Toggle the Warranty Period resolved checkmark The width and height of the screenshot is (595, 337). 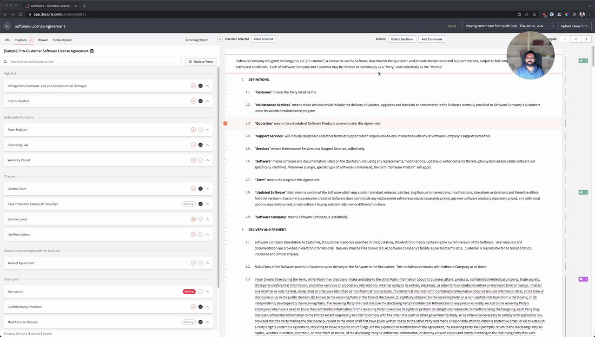[x=200, y=160]
